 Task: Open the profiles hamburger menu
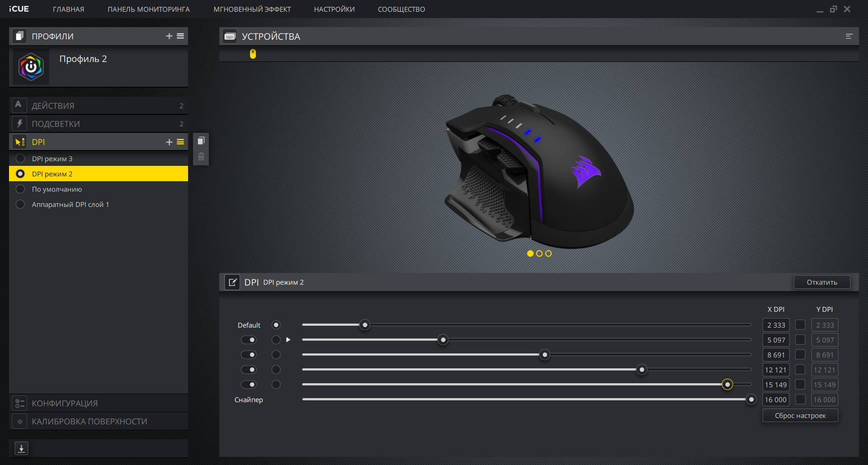tap(180, 36)
